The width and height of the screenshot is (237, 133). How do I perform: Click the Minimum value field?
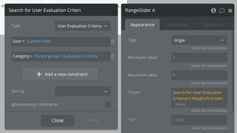tap(199, 58)
